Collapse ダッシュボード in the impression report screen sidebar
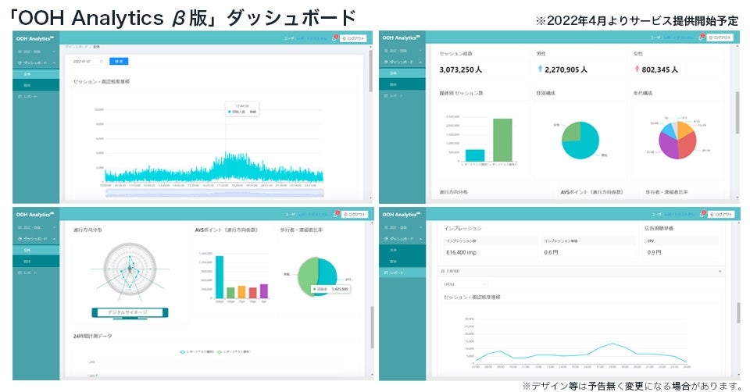The height and width of the screenshot is (392, 750). 402,238
